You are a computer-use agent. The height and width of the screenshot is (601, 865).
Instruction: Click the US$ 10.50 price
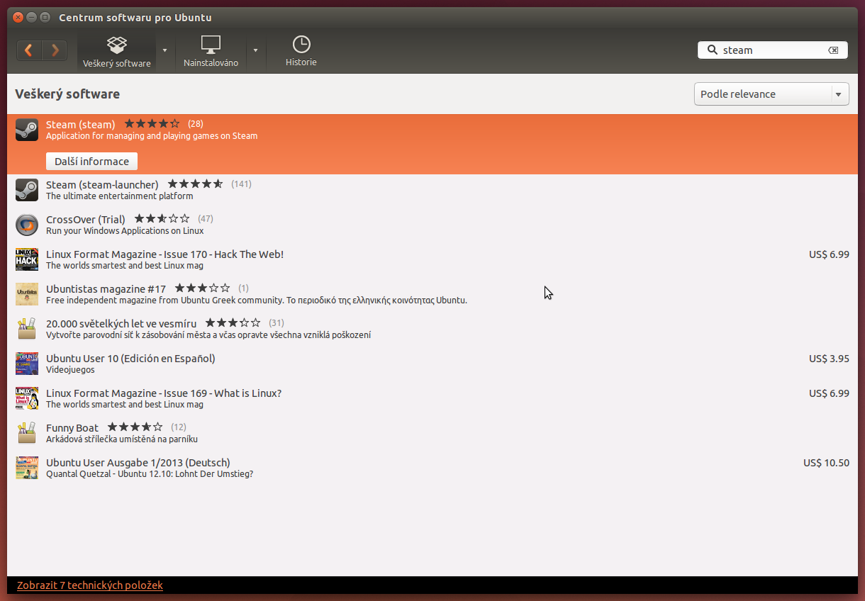tap(826, 462)
